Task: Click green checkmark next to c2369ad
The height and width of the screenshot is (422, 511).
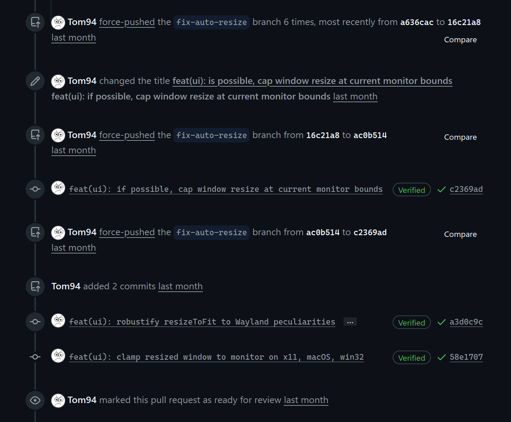Action: [441, 190]
